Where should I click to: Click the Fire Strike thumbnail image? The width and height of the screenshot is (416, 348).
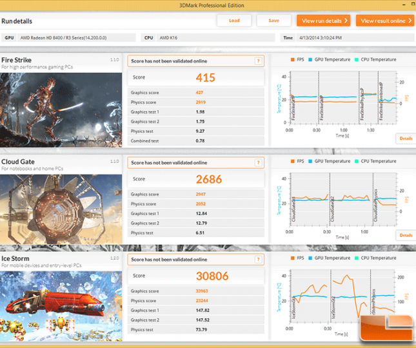[61, 110]
